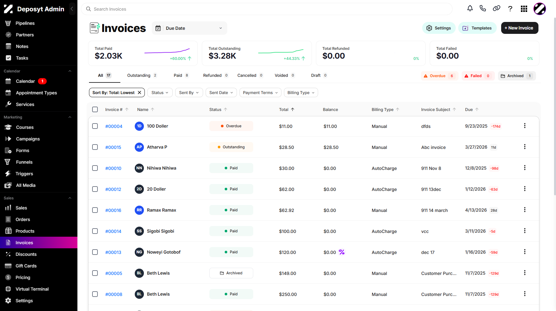Open the Sent By filter dropdown
Image resolution: width=556 pixels, height=311 pixels.
(189, 92)
